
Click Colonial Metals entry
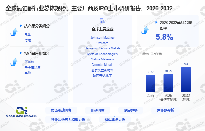[x=102, y=65]
